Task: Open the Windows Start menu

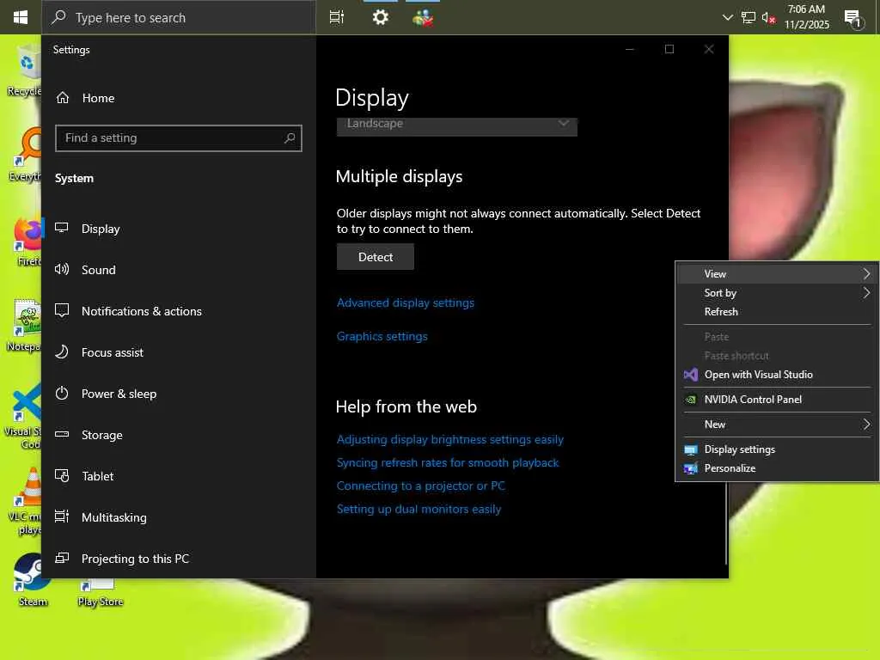Action: (21, 17)
